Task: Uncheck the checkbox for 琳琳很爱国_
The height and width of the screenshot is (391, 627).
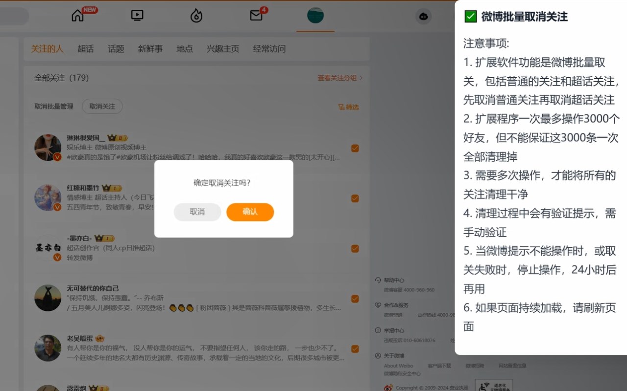Action: (x=355, y=148)
